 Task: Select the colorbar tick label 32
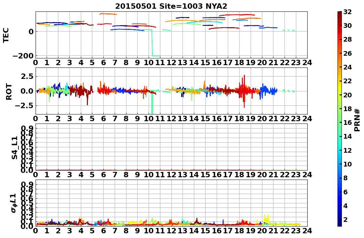pyautogui.click(x=348, y=12)
